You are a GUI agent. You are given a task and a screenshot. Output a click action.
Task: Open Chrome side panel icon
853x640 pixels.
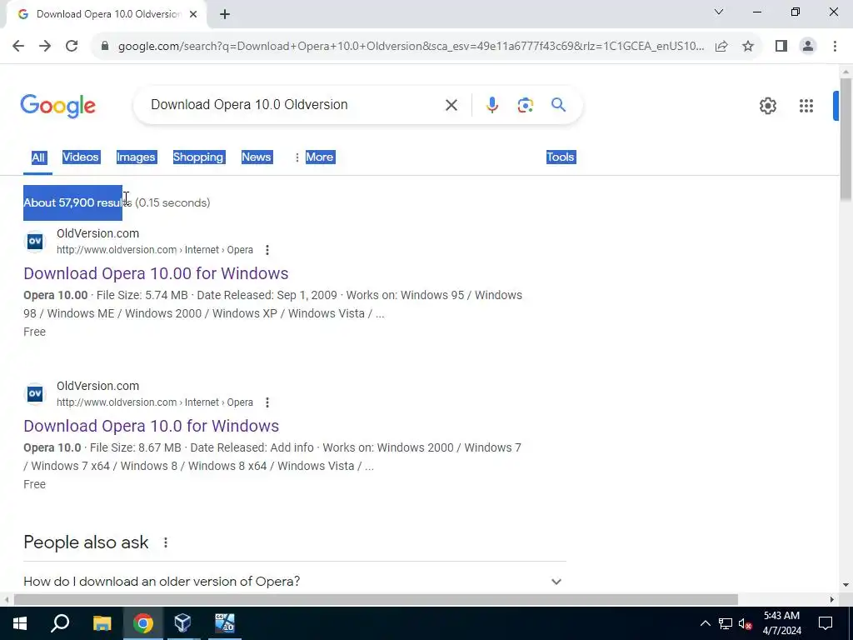point(781,47)
